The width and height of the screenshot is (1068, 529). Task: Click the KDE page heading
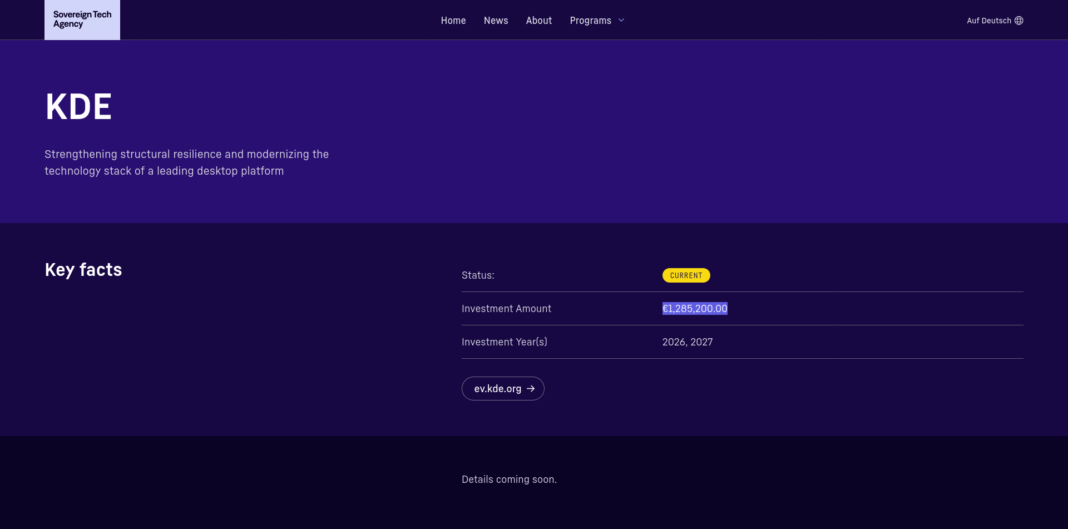(x=78, y=106)
